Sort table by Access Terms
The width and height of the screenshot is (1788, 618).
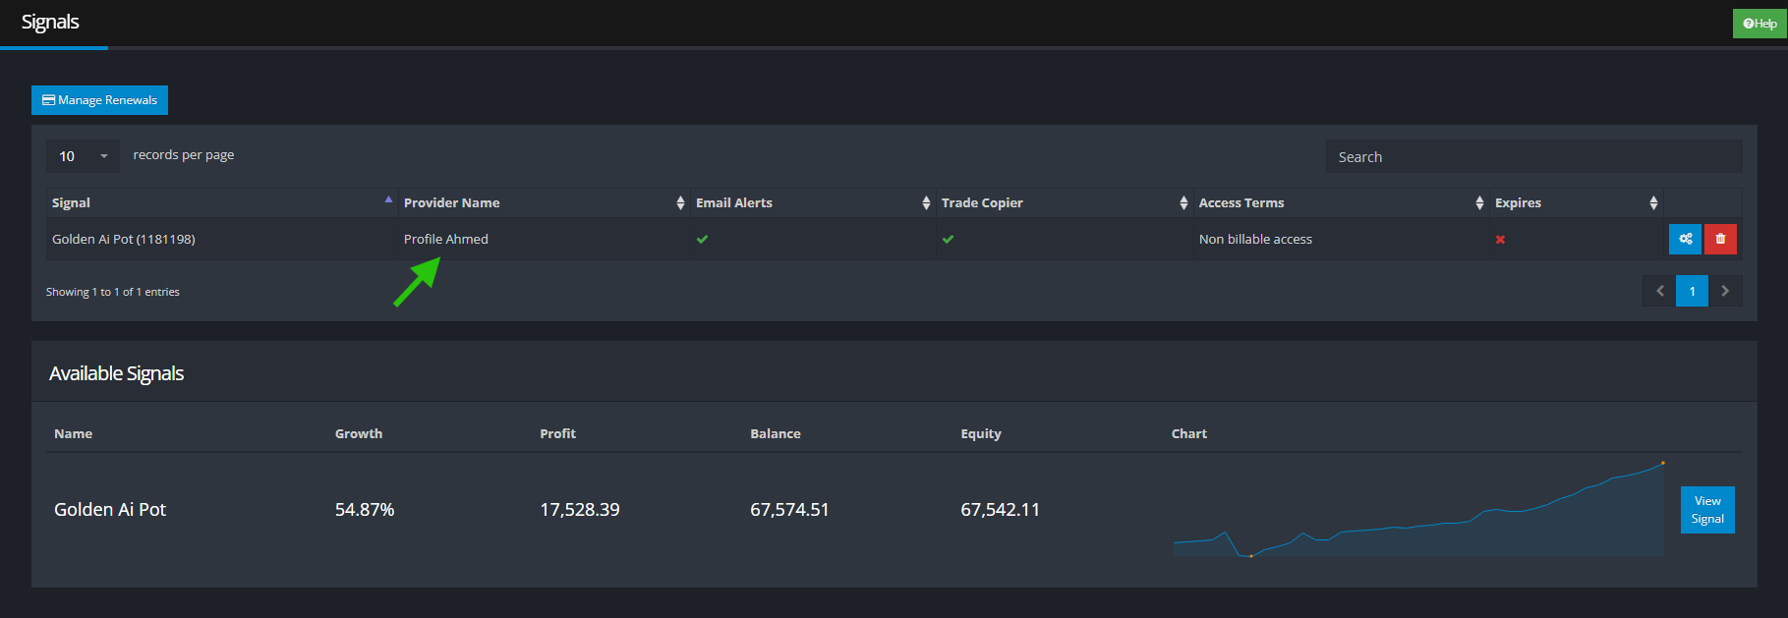1340,202
